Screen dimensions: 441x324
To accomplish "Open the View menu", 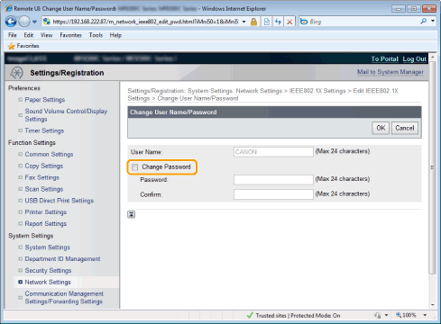I will click(47, 35).
